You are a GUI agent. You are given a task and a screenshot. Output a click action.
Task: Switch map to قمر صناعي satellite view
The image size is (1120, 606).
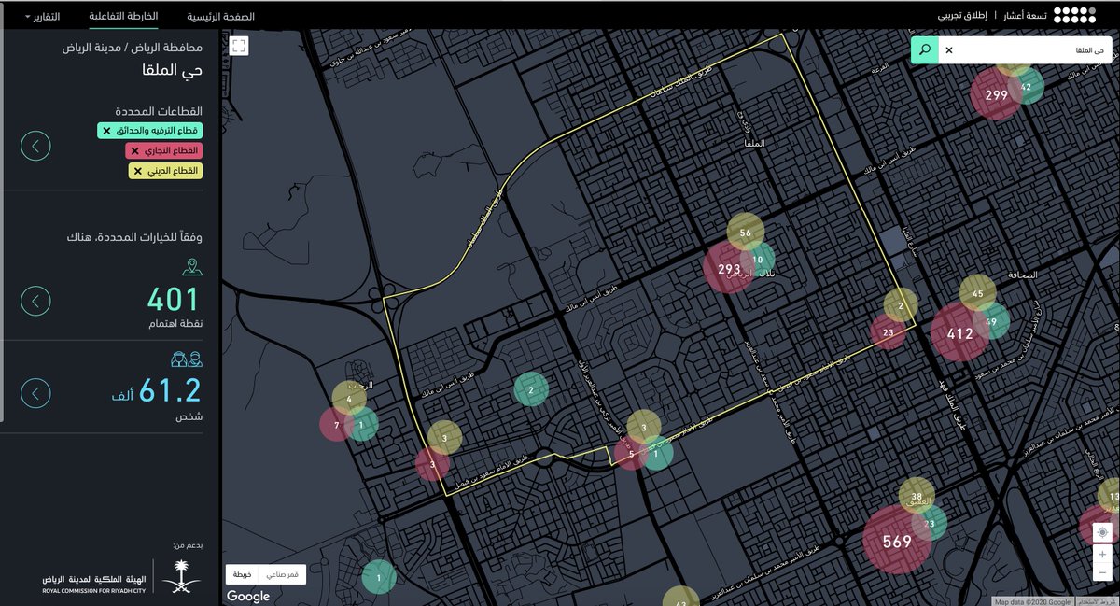[281, 574]
